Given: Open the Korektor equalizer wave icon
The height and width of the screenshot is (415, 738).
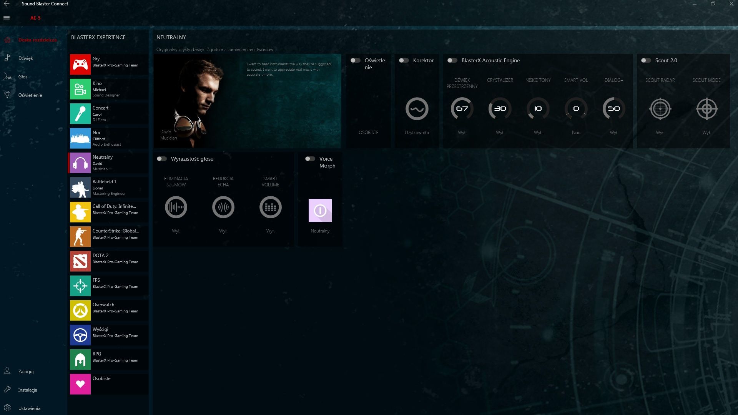Looking at the screenshot, I should point(417,109).
